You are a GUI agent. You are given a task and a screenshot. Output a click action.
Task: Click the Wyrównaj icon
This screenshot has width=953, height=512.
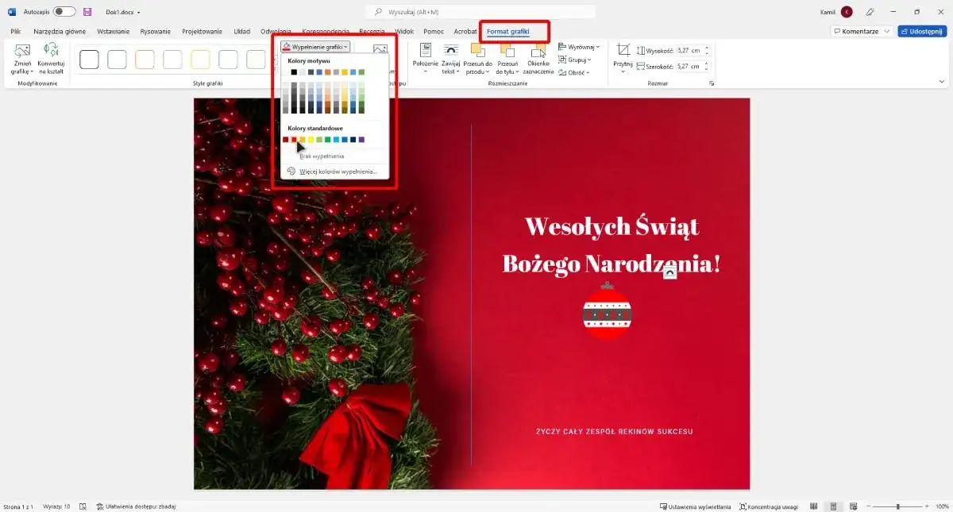[x=580, y=46]
